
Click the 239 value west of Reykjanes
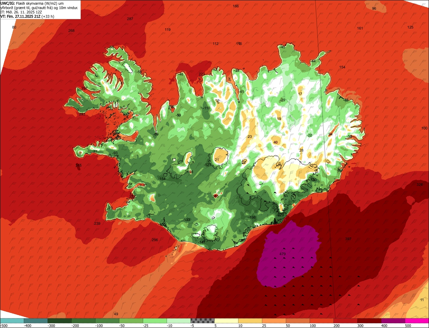point(97,223)
